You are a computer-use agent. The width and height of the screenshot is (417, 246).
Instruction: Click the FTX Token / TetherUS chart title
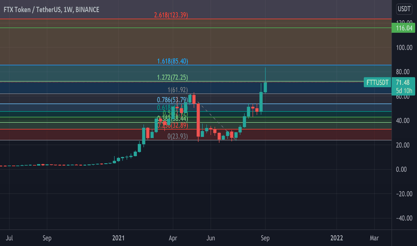tap(51, 10)
